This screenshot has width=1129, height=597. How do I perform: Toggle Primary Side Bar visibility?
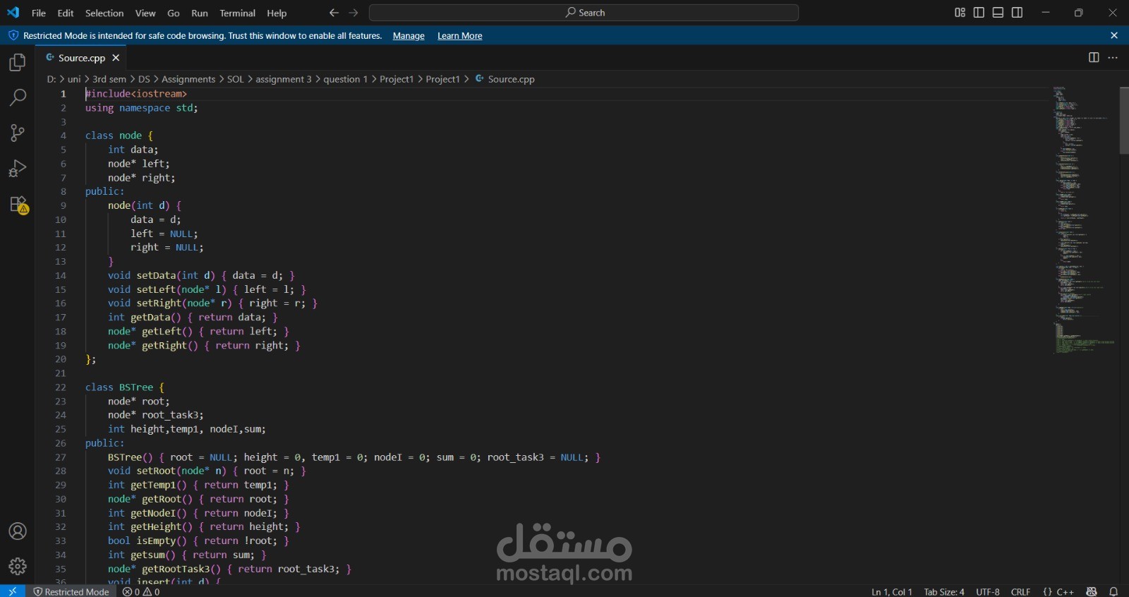pyautogui.click(x=979, y=13)
